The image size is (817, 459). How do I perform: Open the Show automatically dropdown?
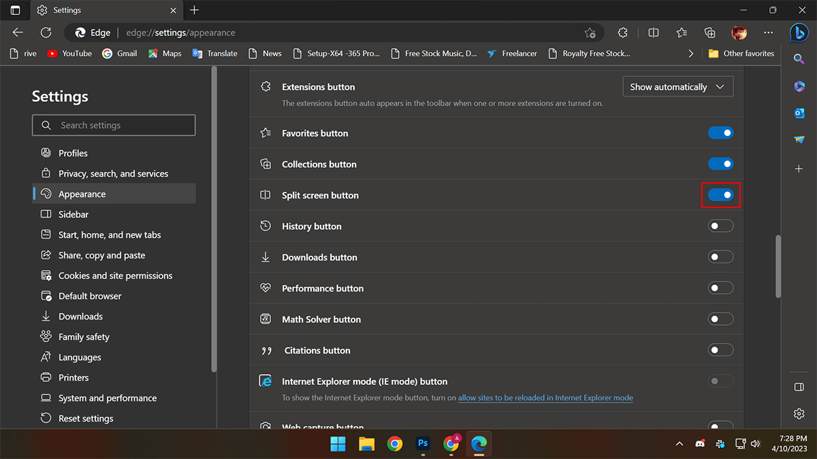click(677, 87)
